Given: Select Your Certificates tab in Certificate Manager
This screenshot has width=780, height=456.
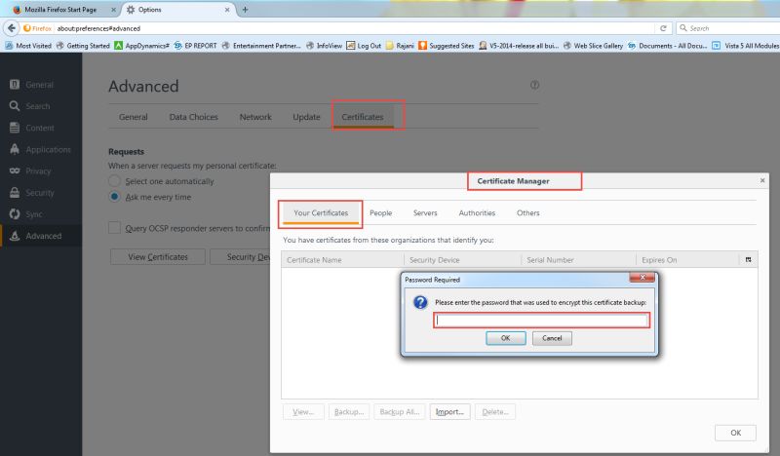Looking at the screenshot, I should (321, 212).
